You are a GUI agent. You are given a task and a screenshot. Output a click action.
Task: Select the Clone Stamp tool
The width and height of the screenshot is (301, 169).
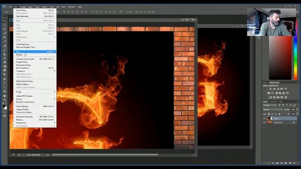click(4, 54)
